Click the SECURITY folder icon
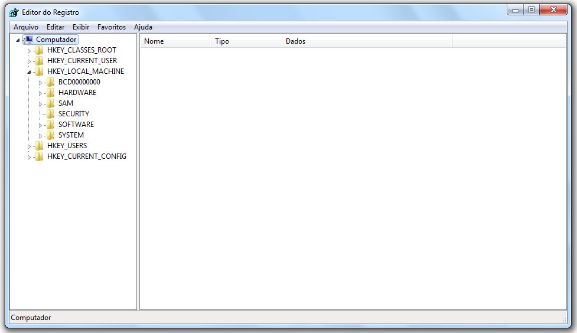Image resolution: width=577 pixels, height=333 pixels. [x=51, y=114]
